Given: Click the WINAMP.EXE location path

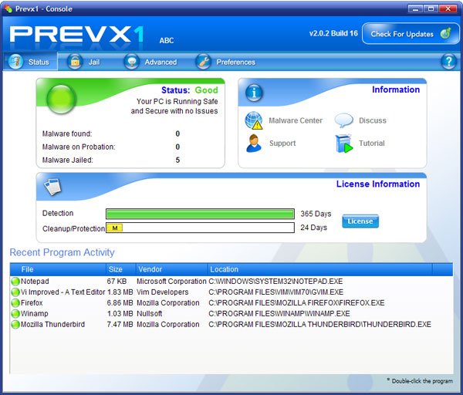Looking at the screenshot, I should point(279,313).
